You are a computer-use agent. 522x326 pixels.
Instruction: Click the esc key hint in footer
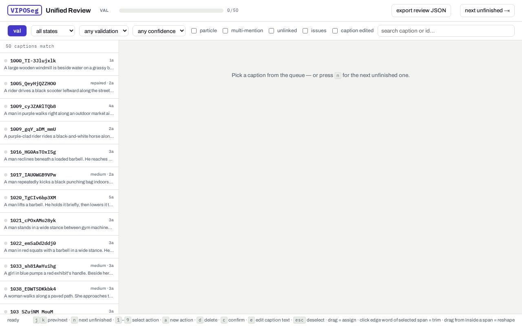coord(299,320)
